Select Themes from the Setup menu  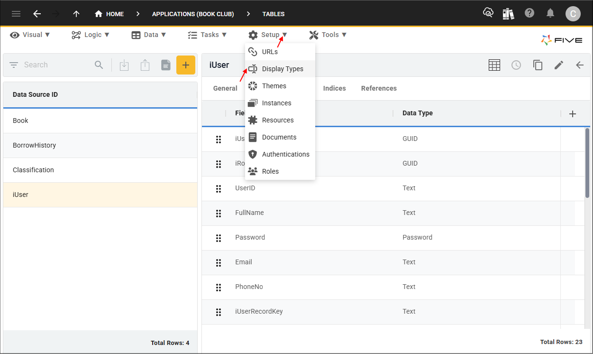tap(280, 86)
